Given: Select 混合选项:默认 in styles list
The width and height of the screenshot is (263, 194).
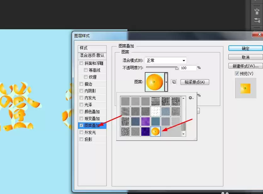Looking at the screenshot, I should point(92,55).
